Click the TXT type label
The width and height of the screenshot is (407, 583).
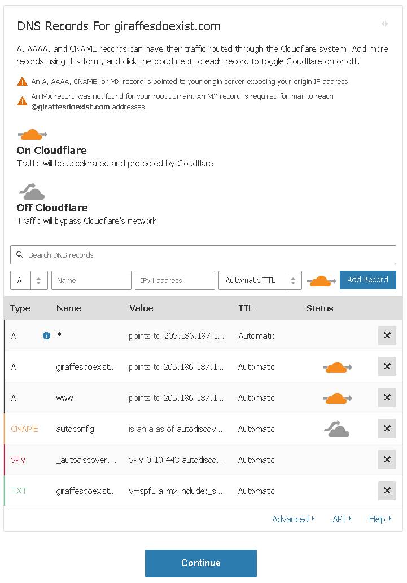tap(19, 491)
